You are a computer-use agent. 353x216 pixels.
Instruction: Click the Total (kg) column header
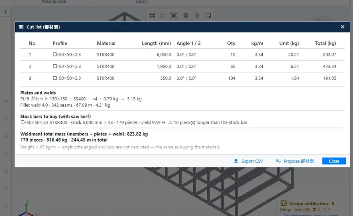(325, 43)
